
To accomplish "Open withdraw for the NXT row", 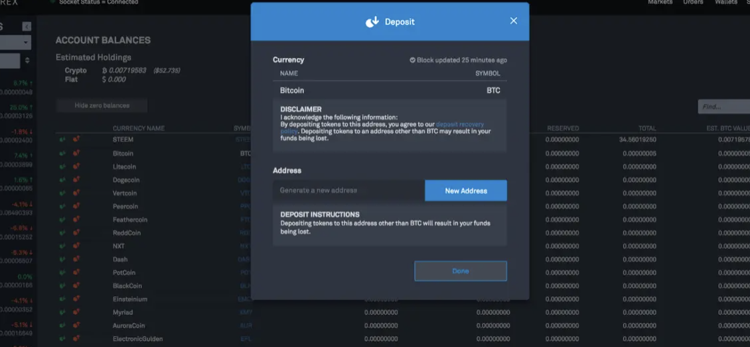I will (x=76, y=246).
